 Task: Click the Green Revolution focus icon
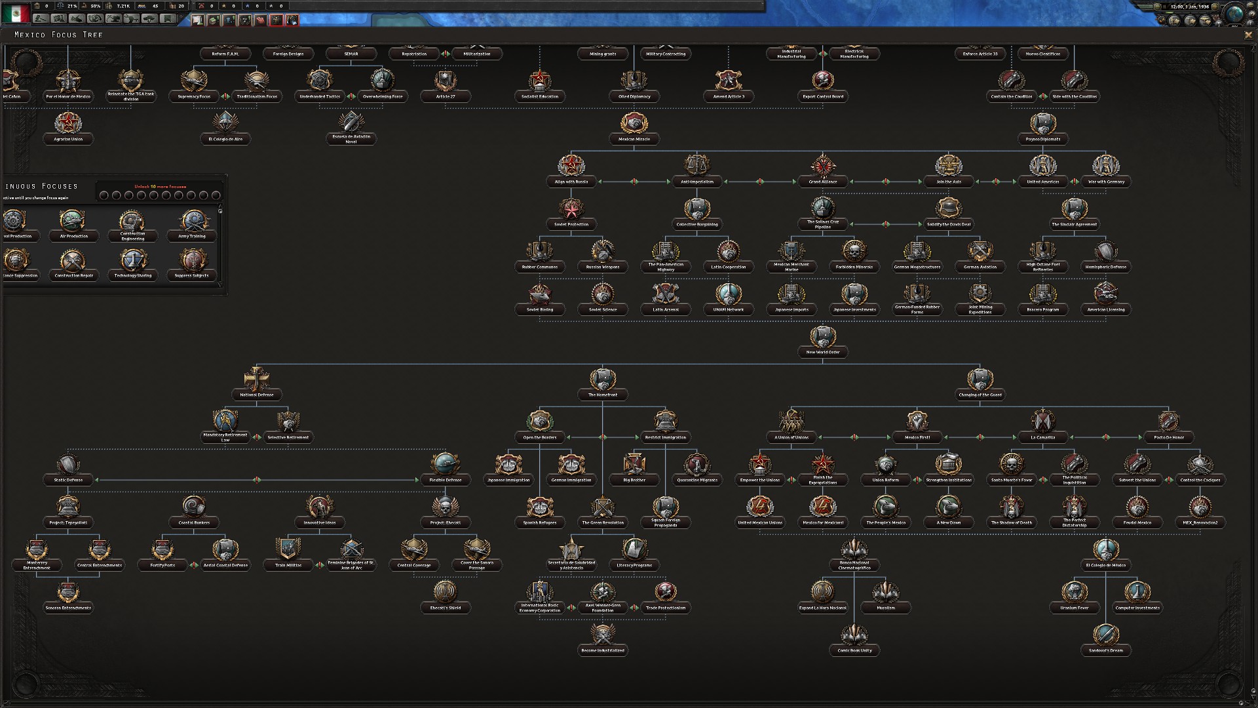coord(603,506)
